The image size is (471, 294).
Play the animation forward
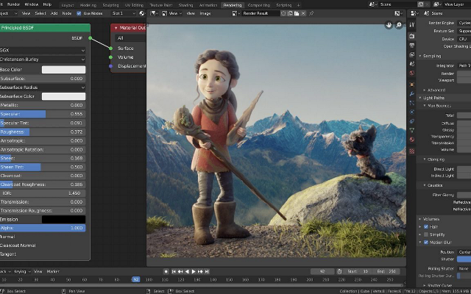[194, 271]
